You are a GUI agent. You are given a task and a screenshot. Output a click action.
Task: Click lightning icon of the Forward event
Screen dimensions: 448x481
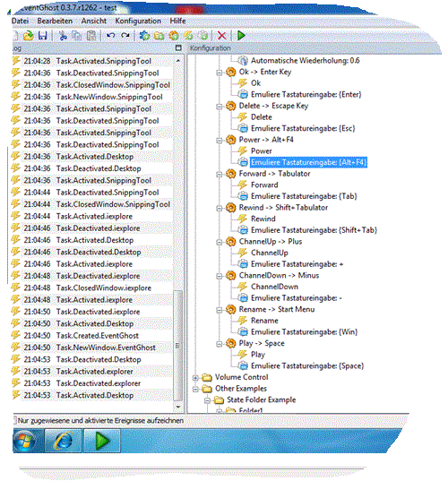tap(243, 185)
